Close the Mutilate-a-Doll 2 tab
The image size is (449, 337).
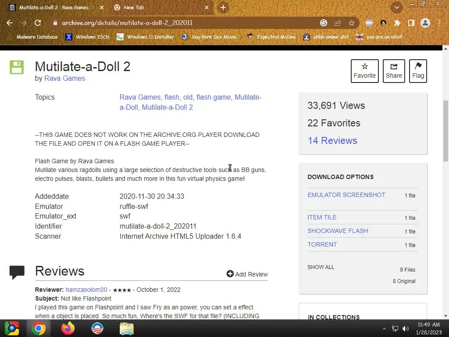coord(102,7)
